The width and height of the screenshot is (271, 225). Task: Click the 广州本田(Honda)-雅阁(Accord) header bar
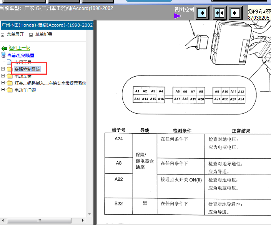[x=47, y=25]
